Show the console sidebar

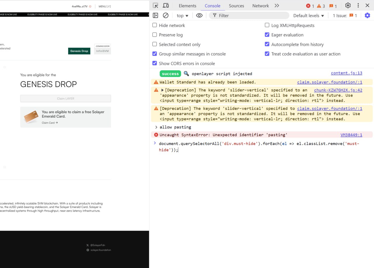tap(155, 16)
